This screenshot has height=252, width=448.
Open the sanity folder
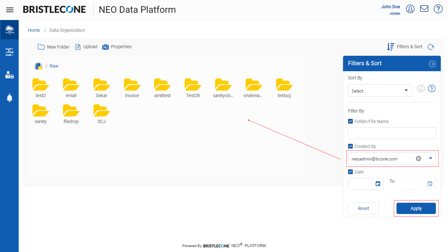tap(41, 114)
